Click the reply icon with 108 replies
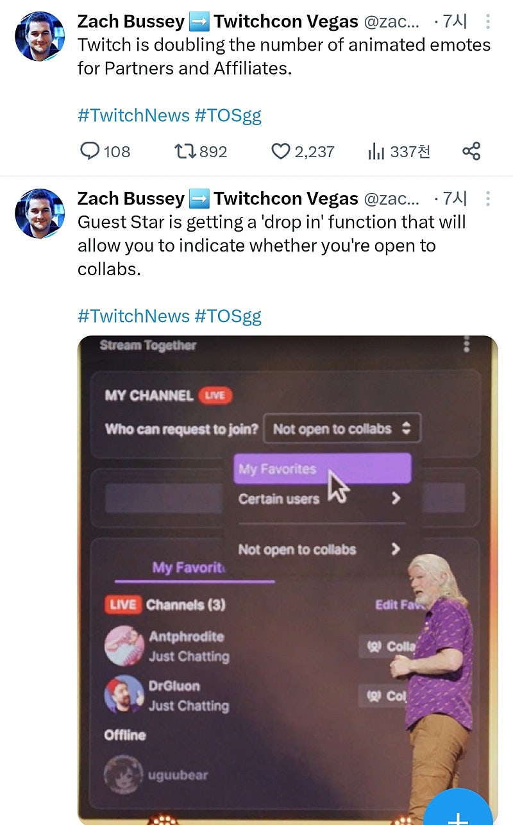This screenshot has width=513, height=825. 90,151
